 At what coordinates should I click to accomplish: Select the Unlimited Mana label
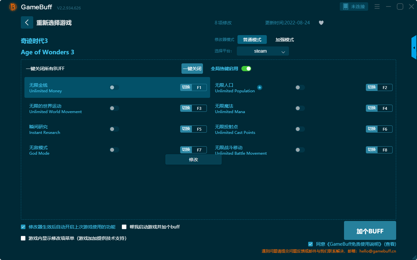[230, 112]
